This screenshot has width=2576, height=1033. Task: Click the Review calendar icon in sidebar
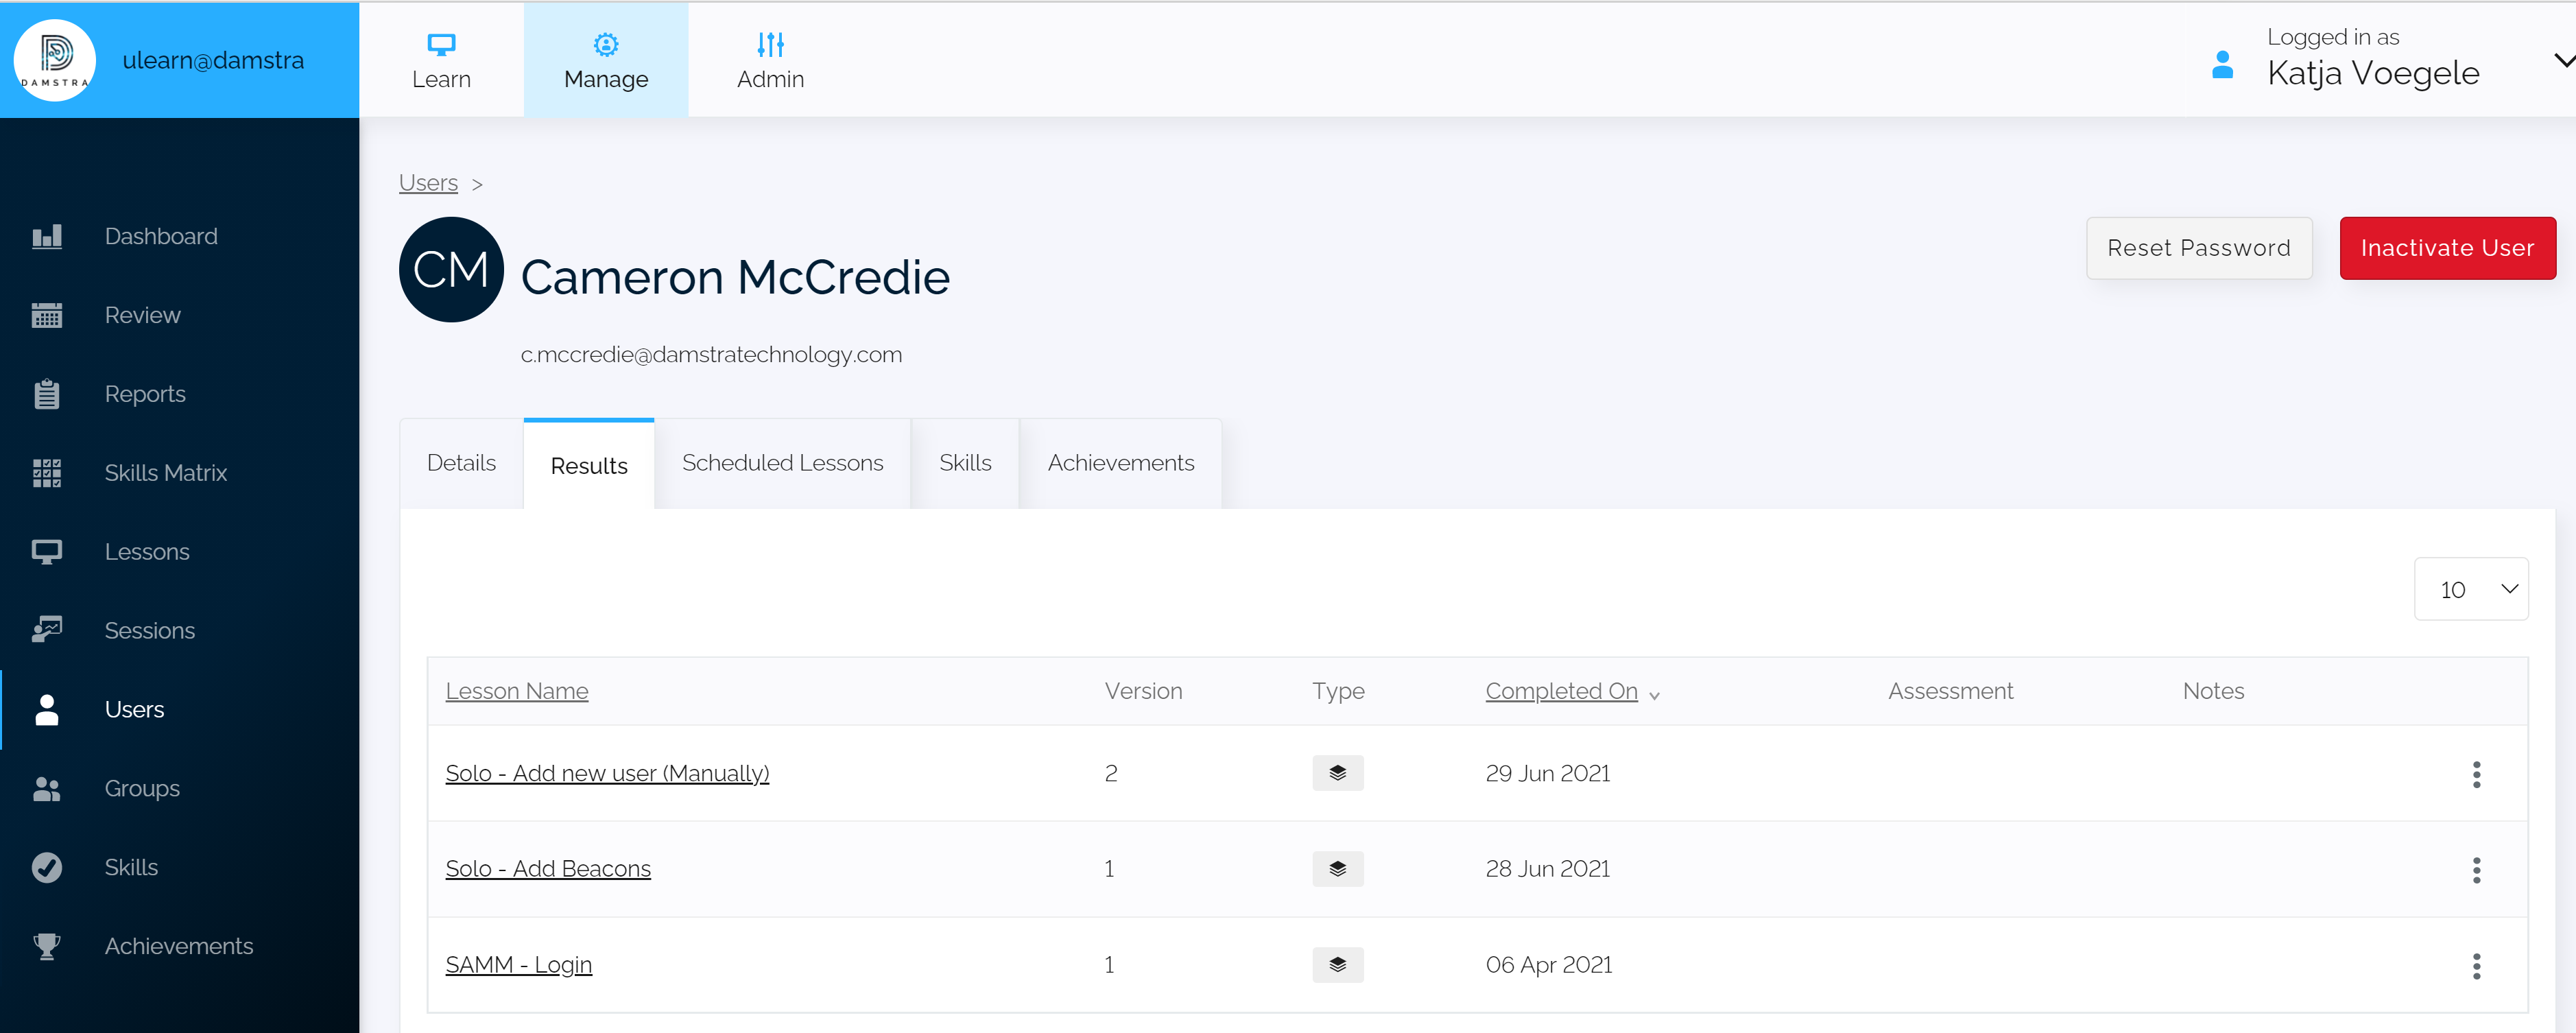click(x=46, y=315)
